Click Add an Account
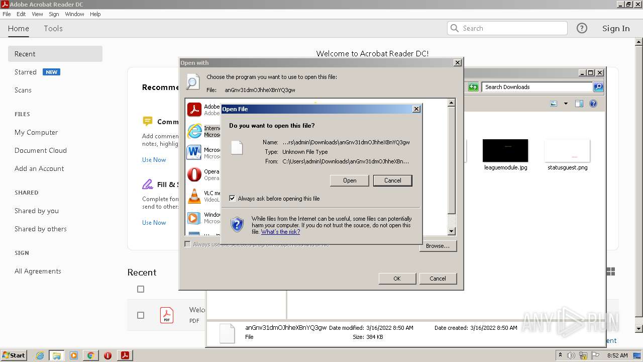This screenshot has width=643, height=362. coord(39,168)
